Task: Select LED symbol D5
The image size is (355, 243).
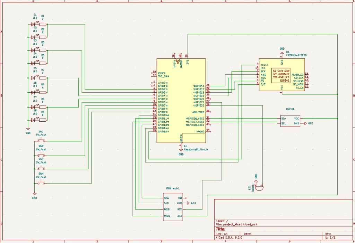Action: pos(33,78)
